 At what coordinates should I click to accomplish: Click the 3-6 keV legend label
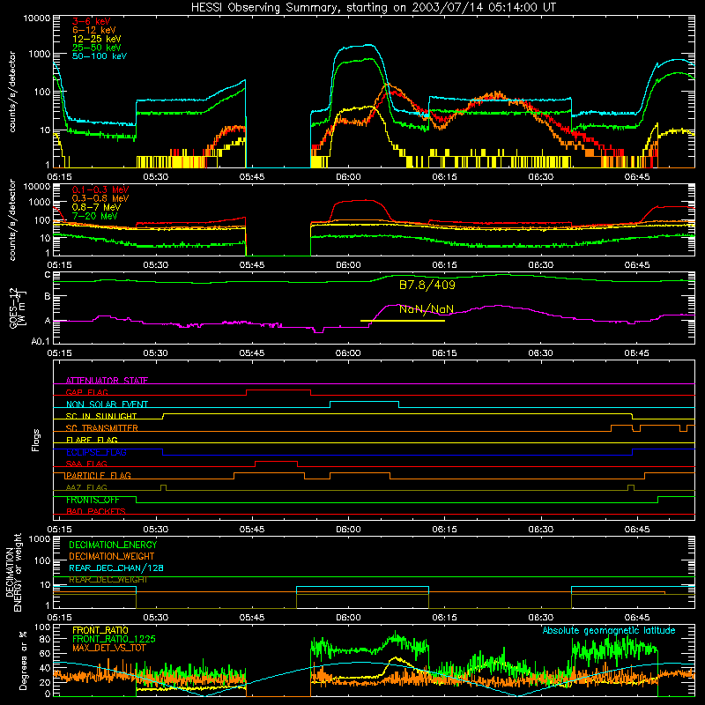click(91, 21)
